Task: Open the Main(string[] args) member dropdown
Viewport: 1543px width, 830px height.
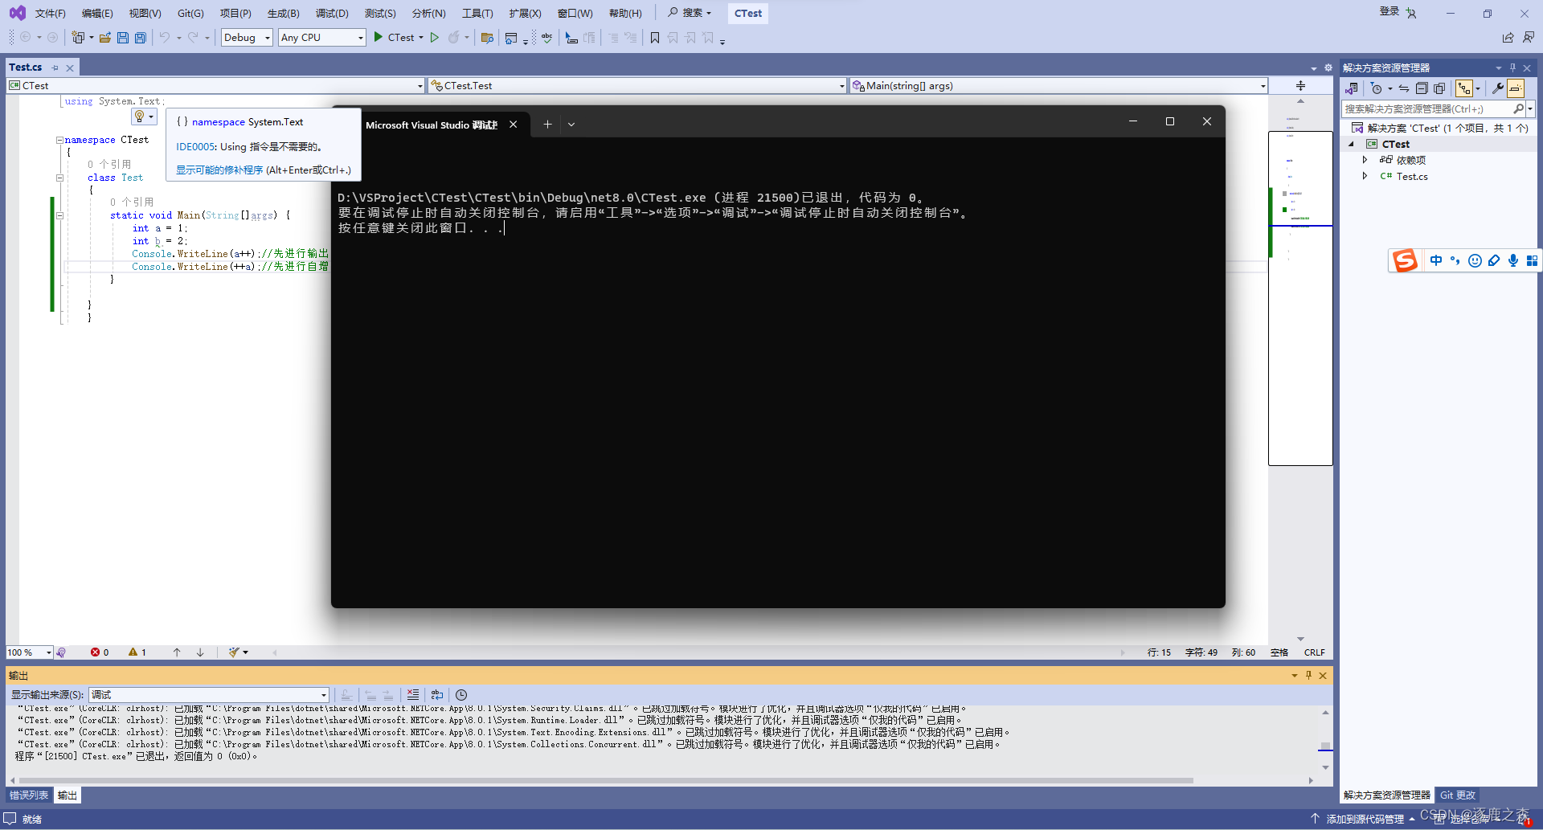Action: tap(1058, 86)
